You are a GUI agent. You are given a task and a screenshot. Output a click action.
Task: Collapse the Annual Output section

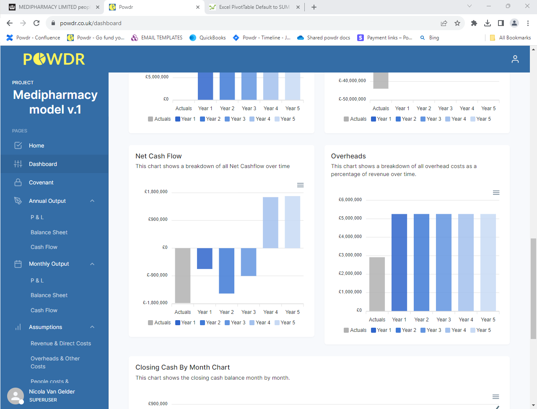pyautogui.click(x=92, y=201)
